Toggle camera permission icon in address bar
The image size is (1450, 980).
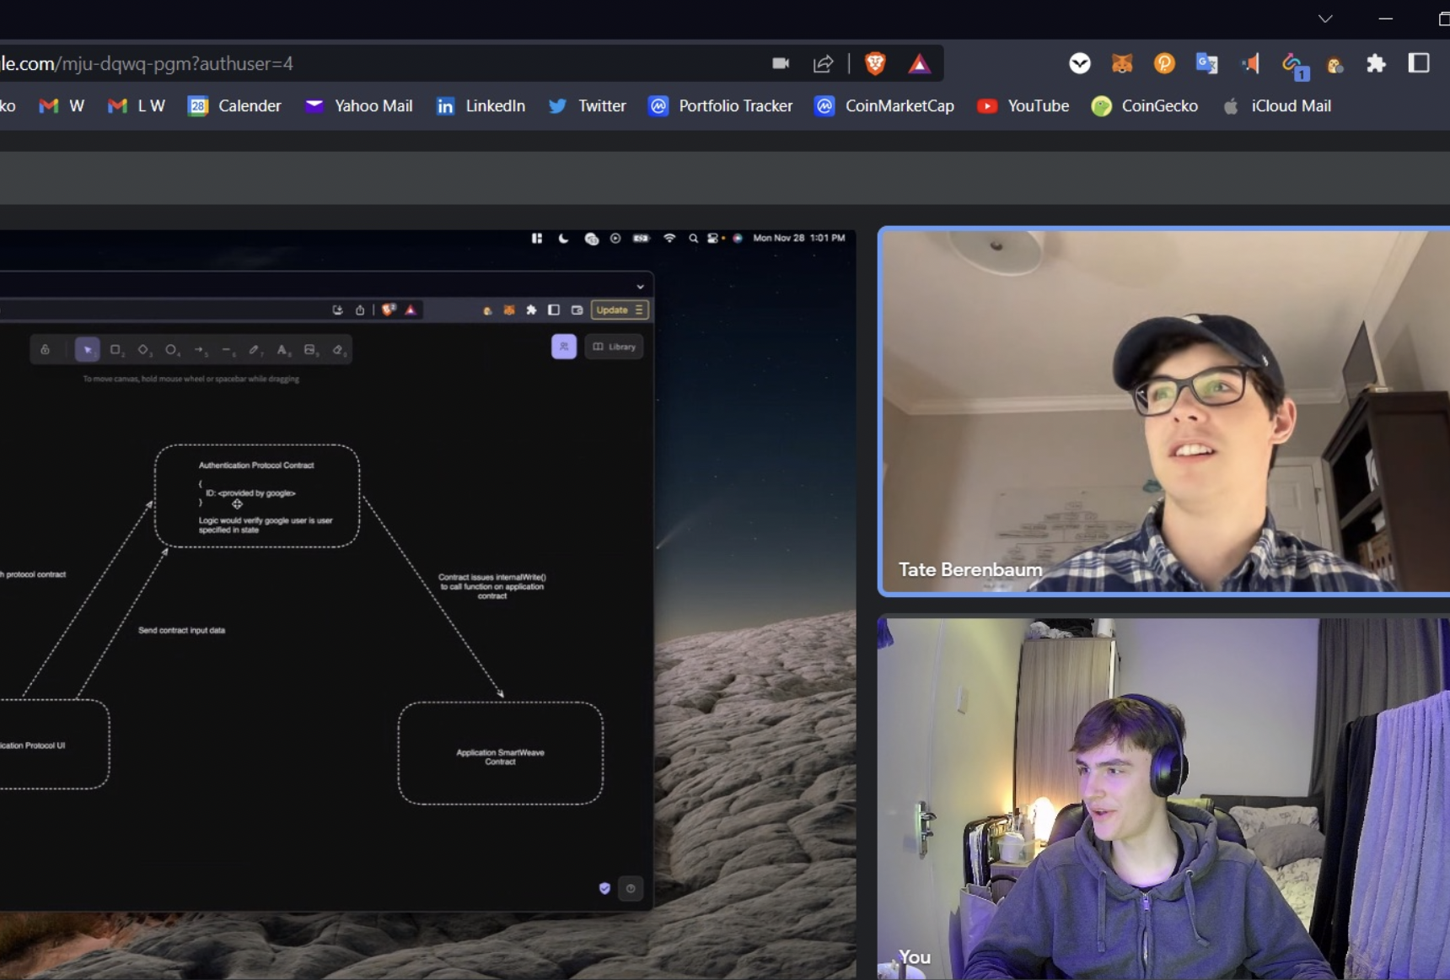click(x=781, y=64)
